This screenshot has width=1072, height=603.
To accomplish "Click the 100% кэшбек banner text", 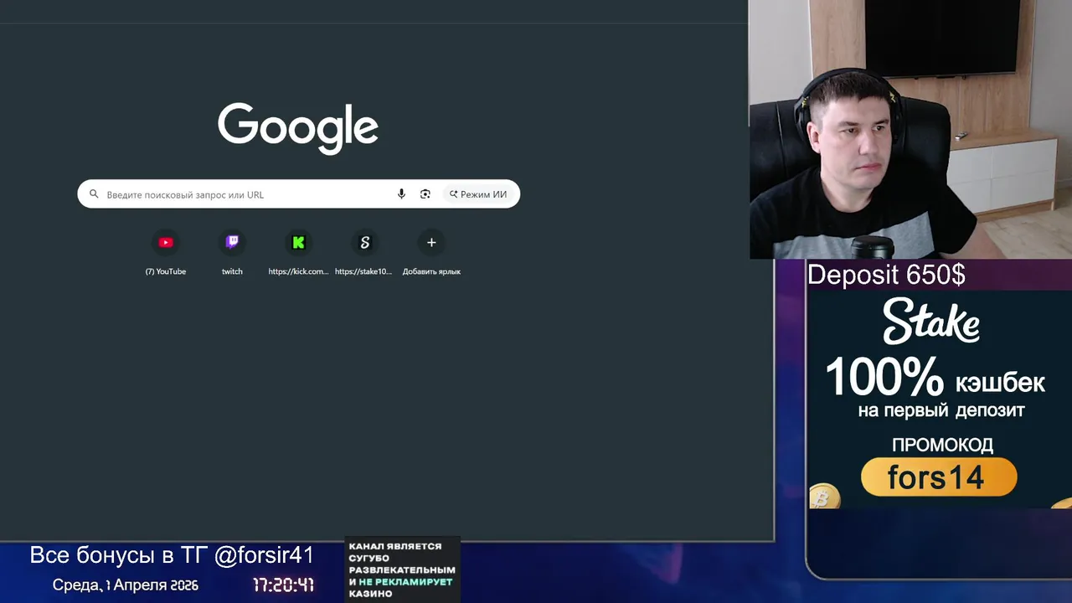I will (935, 379).
